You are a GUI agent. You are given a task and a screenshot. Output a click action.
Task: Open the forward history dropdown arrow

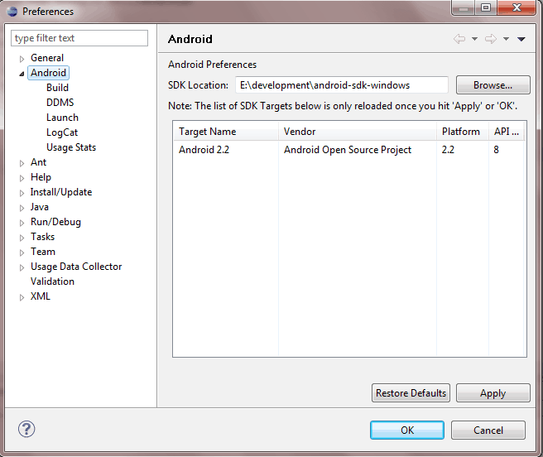pos(506,39)
